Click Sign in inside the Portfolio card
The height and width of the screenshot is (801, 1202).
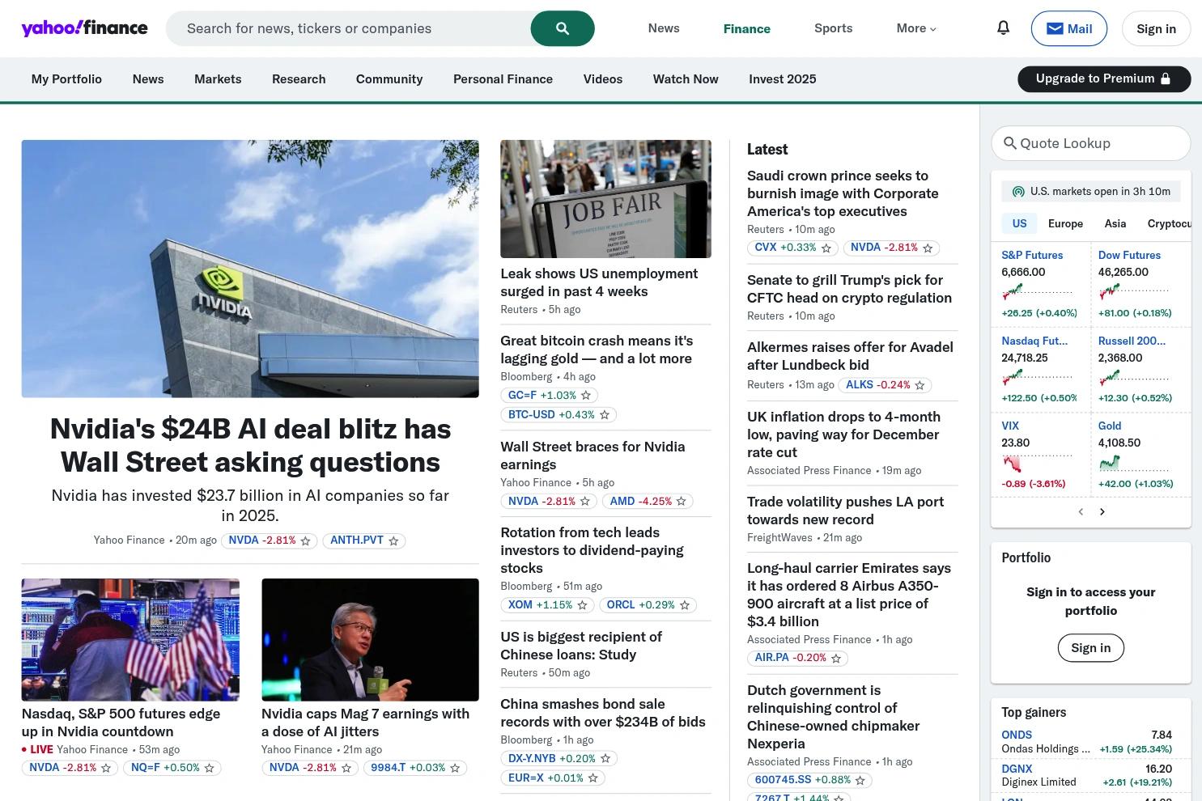pos(1091,648)
